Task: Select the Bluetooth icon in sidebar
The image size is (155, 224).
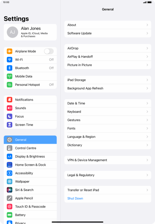Action: tap(10, 68)
